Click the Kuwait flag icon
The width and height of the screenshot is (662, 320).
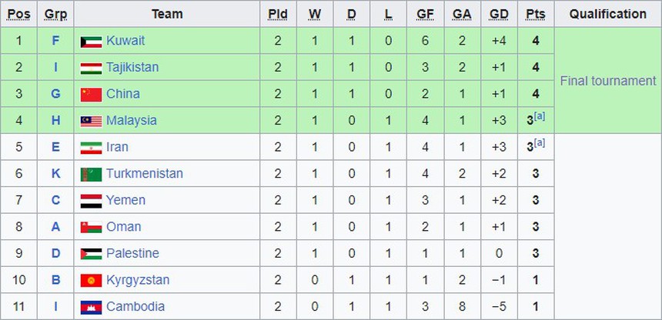pos(91,41)
